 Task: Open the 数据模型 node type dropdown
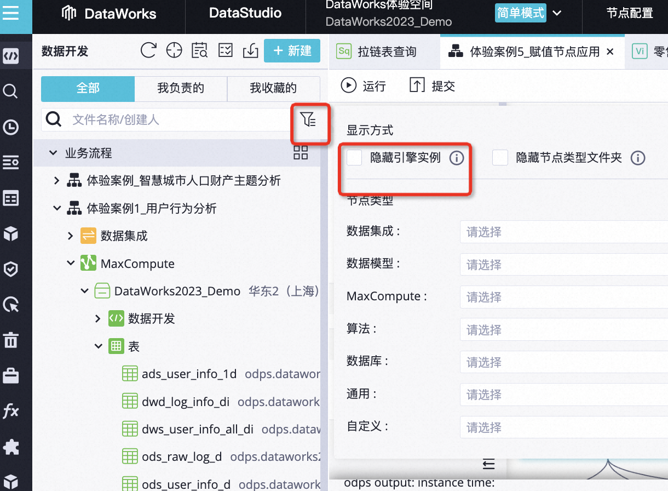(564, 265)
